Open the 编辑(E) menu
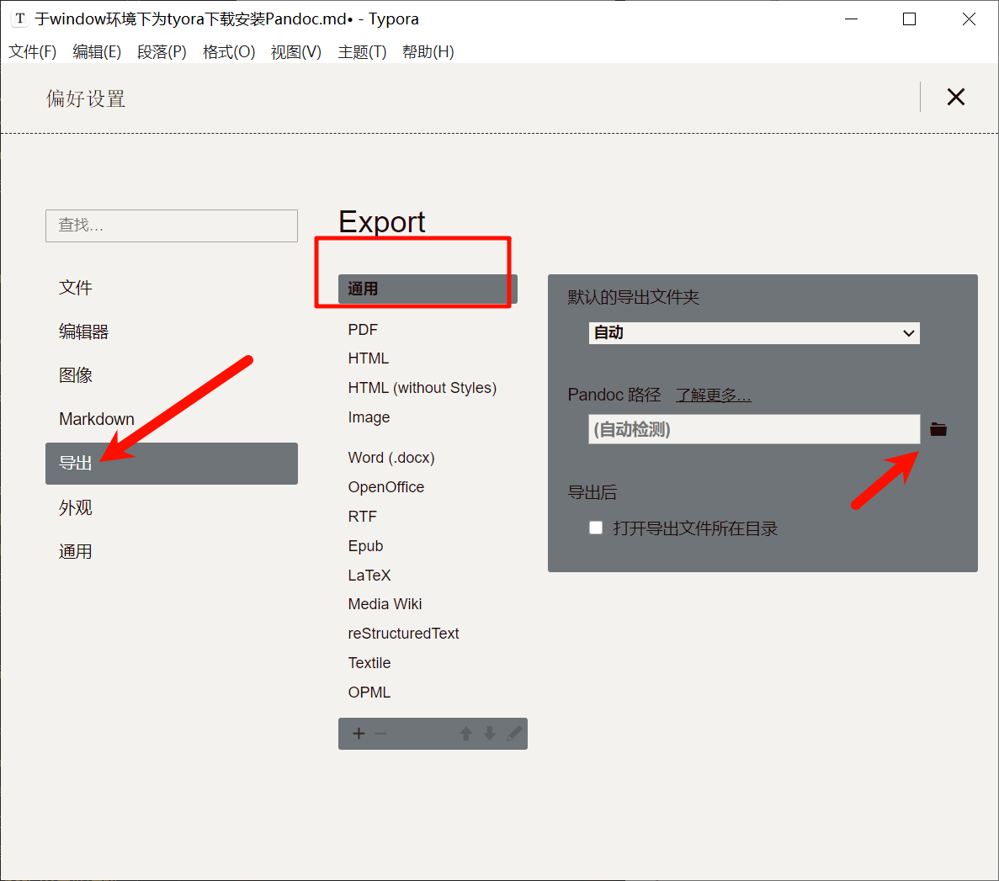 pyautogui.click(x=97, y=51)
